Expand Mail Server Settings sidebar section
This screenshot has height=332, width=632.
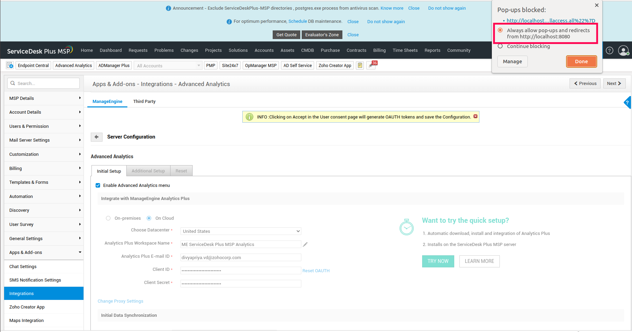point(44,140)
